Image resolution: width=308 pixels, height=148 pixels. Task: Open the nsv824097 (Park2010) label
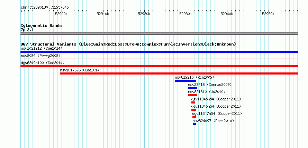point(213,121)
